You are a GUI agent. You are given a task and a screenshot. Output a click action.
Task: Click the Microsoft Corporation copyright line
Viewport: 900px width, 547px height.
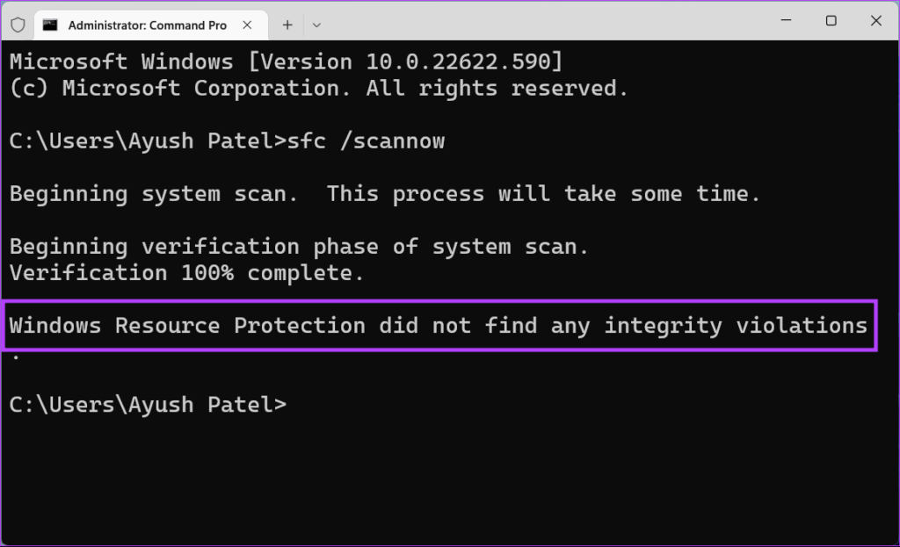[319, 88]
